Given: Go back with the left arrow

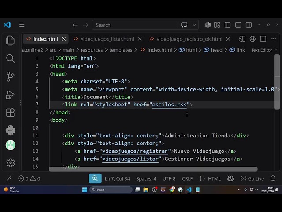Looking at the screenshot, I should pos(75,25).
